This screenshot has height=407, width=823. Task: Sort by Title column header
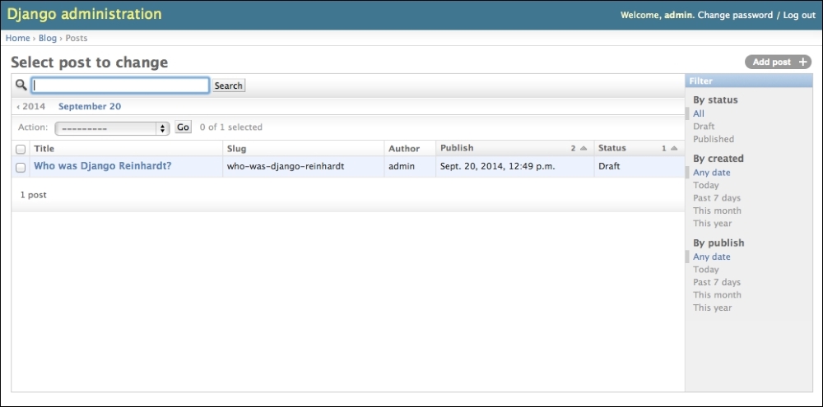coord(44,149)
